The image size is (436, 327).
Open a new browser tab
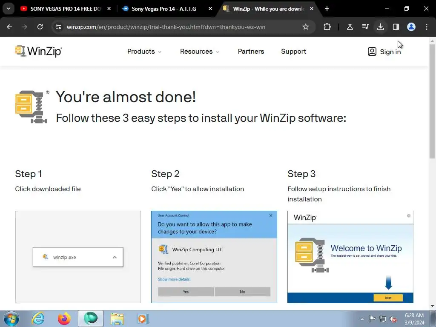coord(327,9)
